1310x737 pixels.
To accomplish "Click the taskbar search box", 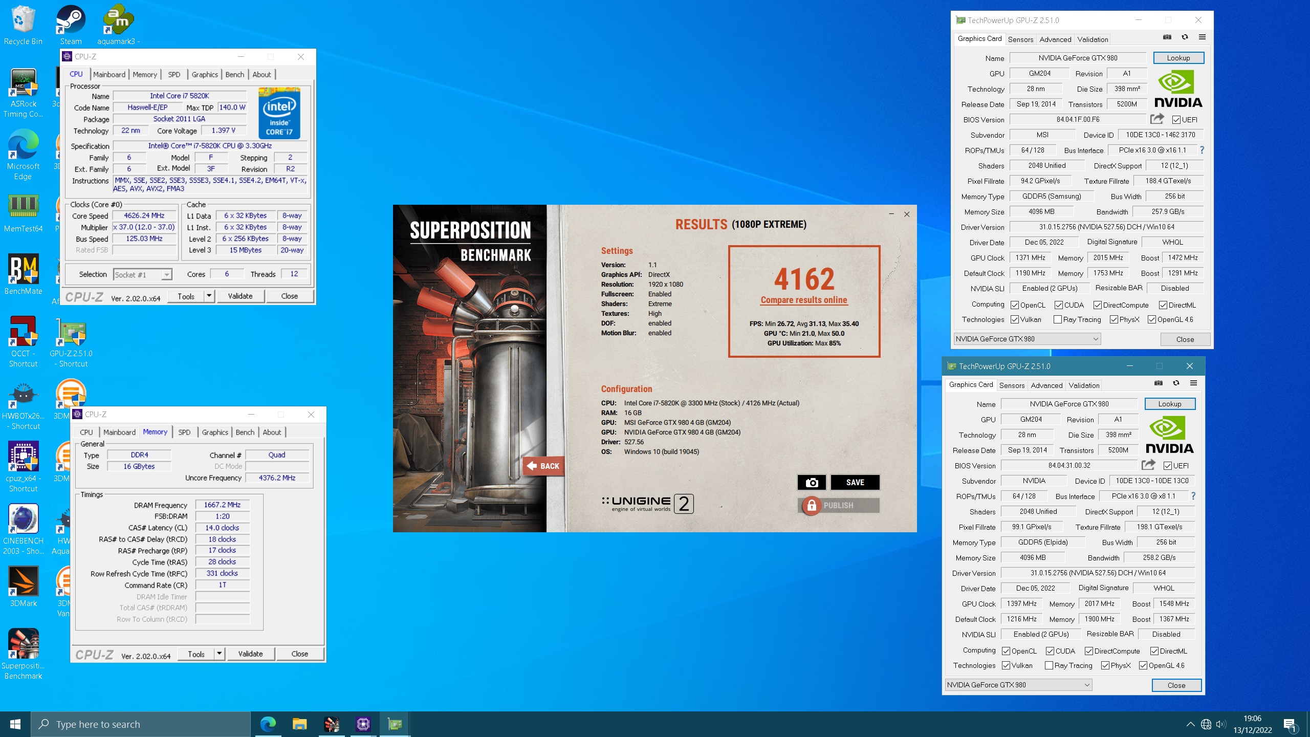I will tap(141, 724).
